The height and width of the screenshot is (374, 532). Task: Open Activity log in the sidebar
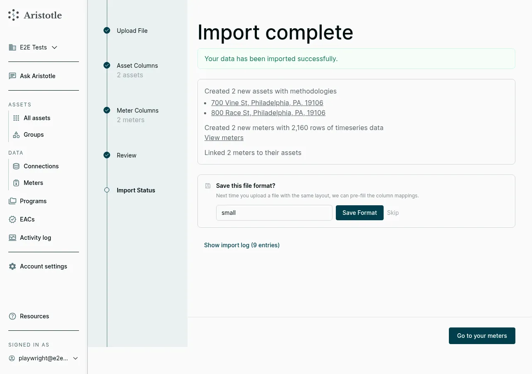35,238
